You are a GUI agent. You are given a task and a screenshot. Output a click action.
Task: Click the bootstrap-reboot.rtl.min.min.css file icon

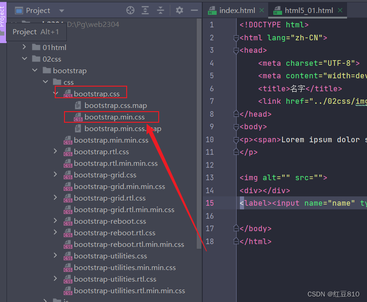click(x=68, y=245)
